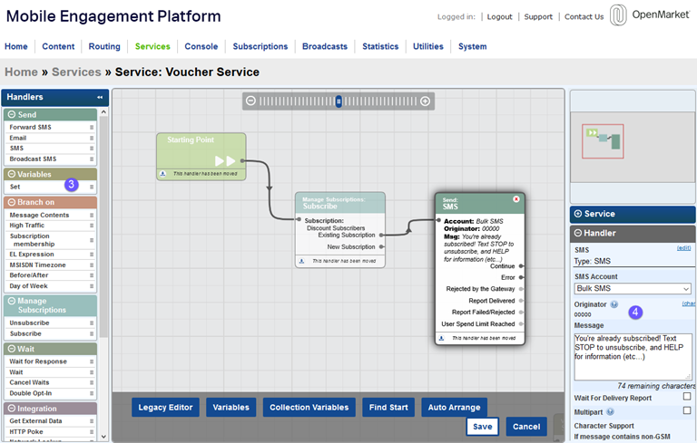Close the Send SMS handler node
Screen dimensions: 697x443
[x=516, y=199]
